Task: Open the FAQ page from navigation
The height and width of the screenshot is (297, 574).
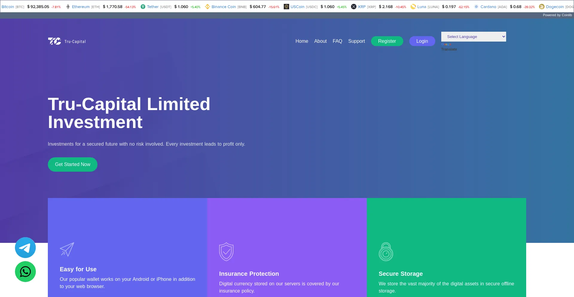Action: point(337,41)
